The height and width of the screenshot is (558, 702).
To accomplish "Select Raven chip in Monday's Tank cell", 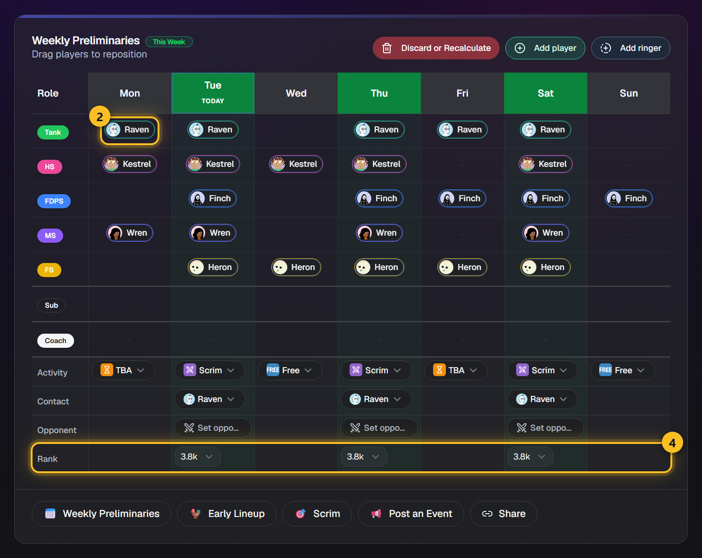I will click(130, 130).
